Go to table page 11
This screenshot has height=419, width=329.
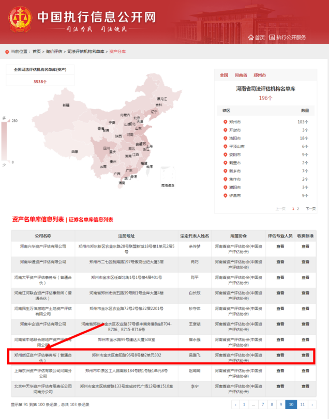tap(302, 405)
